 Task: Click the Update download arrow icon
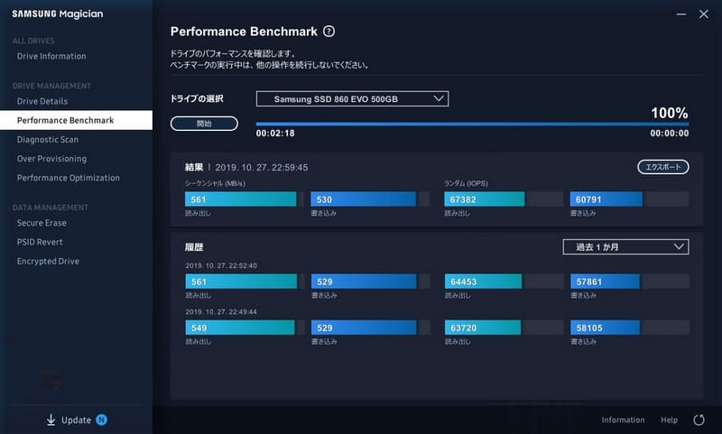coord(51,420)
